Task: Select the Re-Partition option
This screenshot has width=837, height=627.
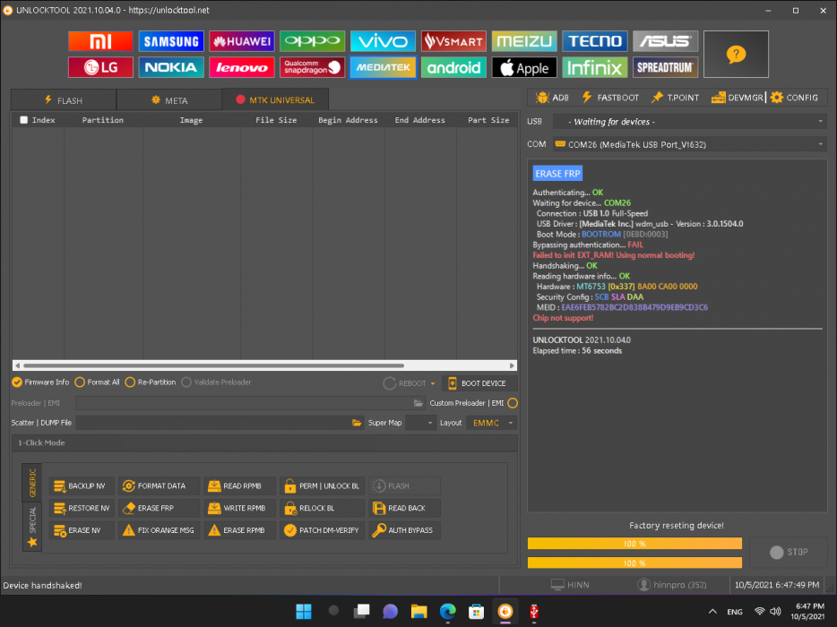Action: [151, 382]
